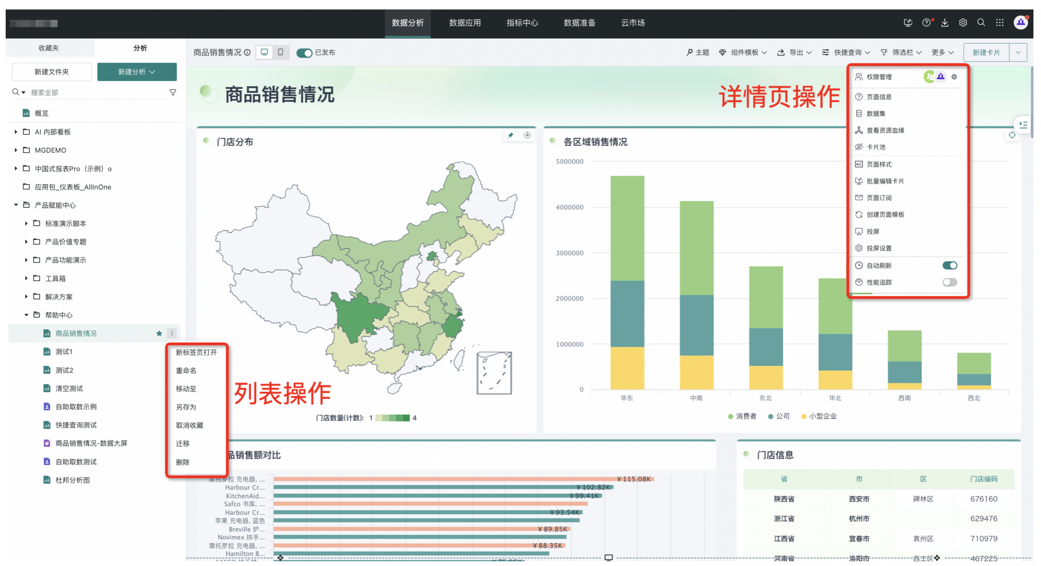The width and height of the screenshot is (1041, 566).
Task: Open the 快捷查询 dropdown
Action: [846, 53]
